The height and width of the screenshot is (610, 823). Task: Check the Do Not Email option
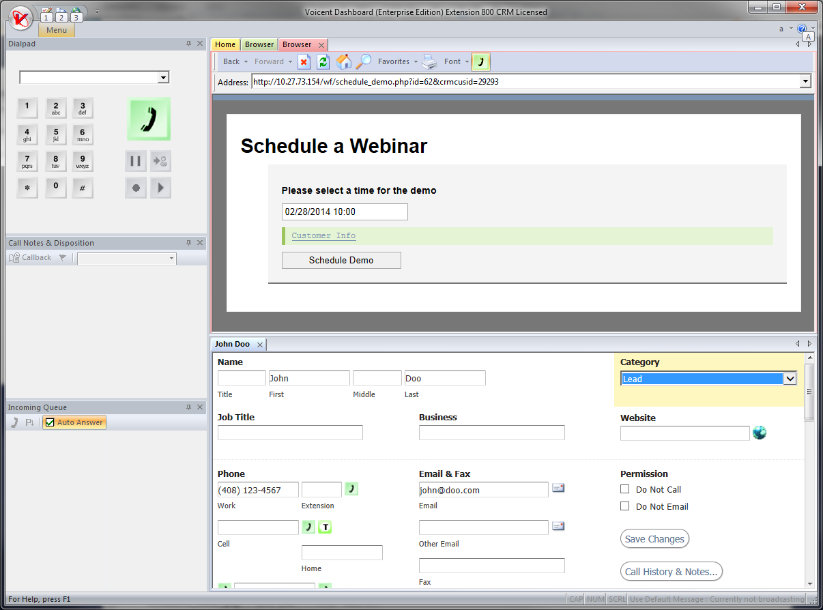tap(624, 506)
